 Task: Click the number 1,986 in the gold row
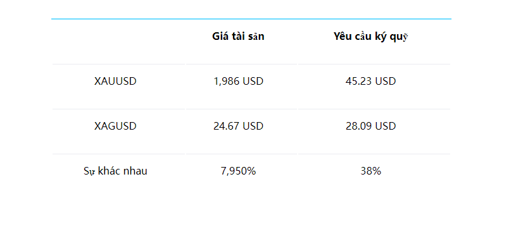[x=226, y=82]
